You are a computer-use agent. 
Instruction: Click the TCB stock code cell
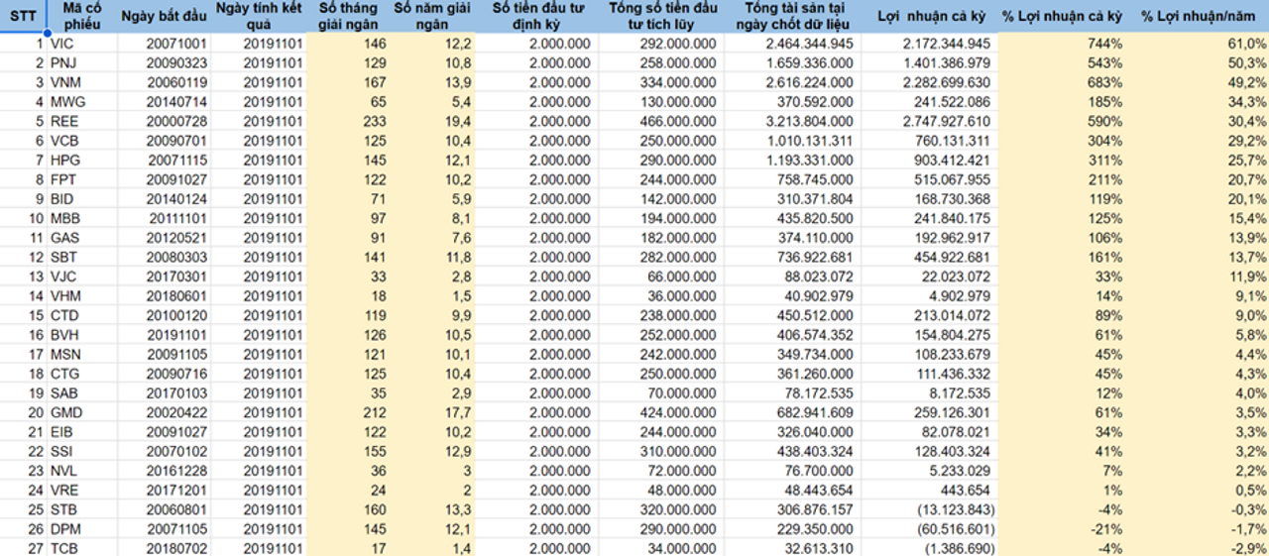(x=64, y=548)
